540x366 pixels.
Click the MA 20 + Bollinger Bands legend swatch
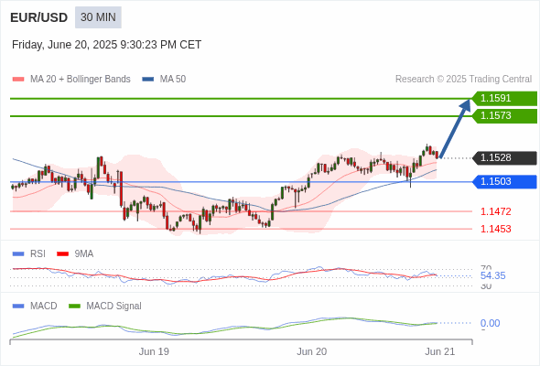point(18,80)
